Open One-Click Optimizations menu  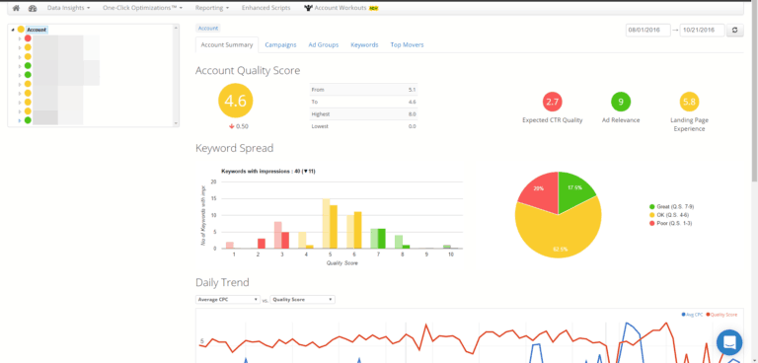point(142,8)
